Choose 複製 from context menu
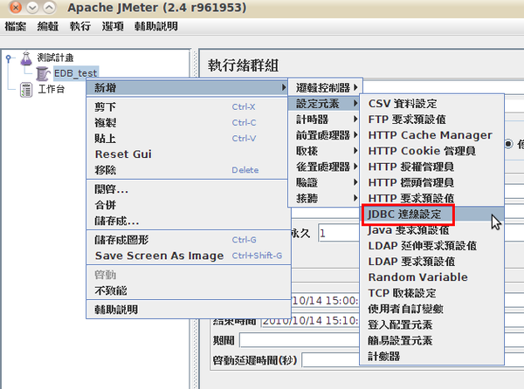524x389 pixels. point(188,123)
